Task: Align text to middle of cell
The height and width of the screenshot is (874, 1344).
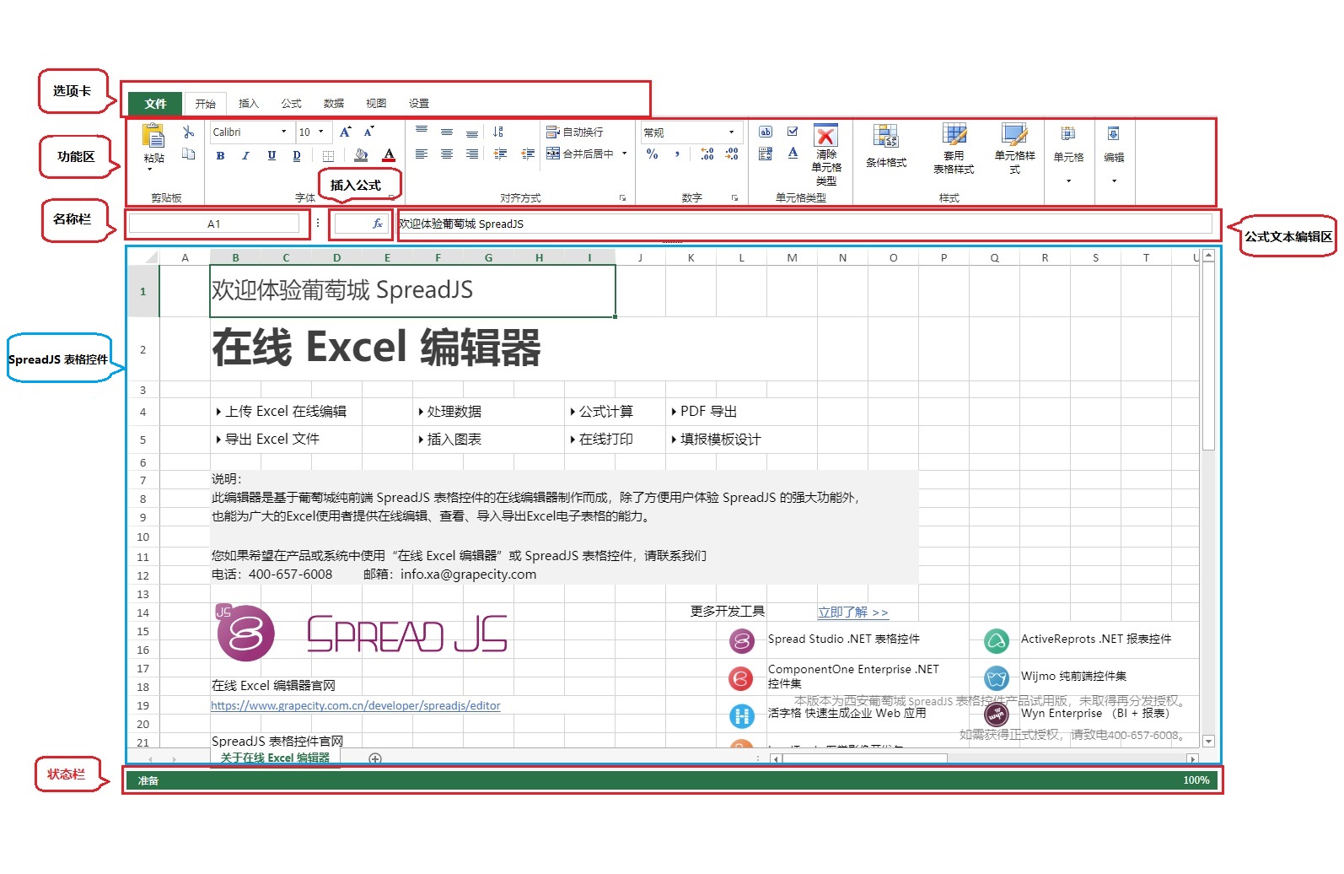Action: pyautogui.click(x=447, y=132)
